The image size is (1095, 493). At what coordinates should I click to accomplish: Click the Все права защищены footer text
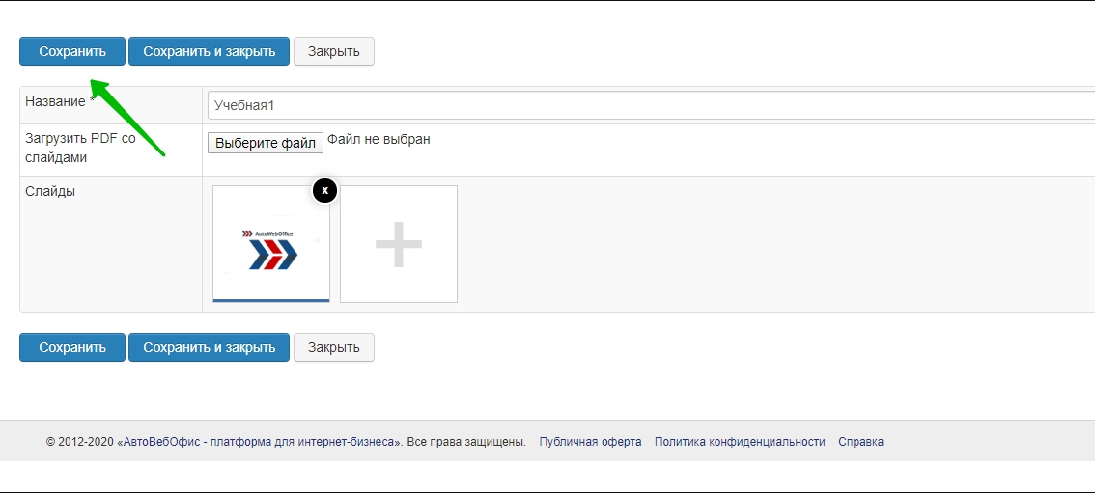click(x=466, y=442)
